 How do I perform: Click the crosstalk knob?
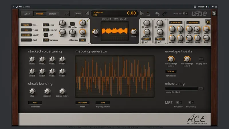click(47, 91)
